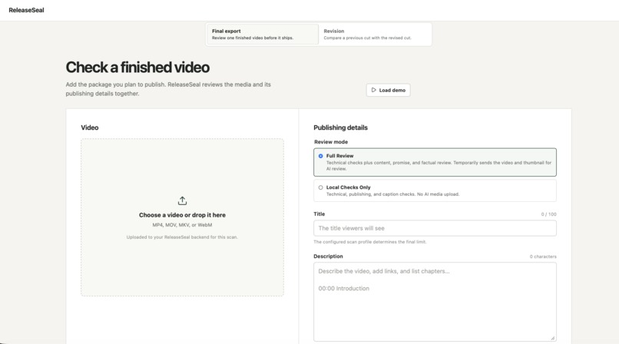The width and height of the screenshot is (619, 344).
Task: Click 'MP4, MOV, MKV, or WebM' text
Action: (x=182, y=225)
